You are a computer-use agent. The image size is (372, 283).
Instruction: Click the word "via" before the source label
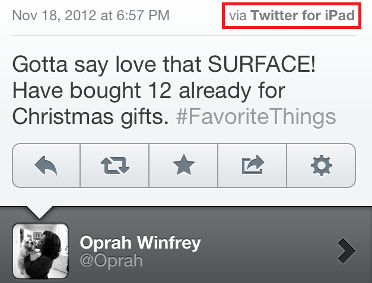click(237, 16)
